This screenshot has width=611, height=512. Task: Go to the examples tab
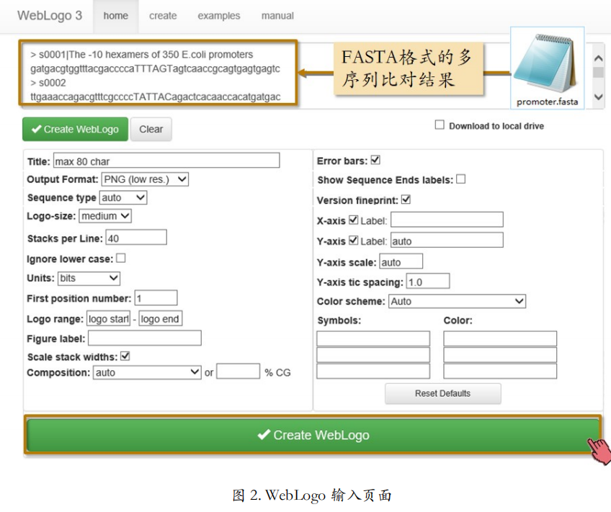[219, 16]
